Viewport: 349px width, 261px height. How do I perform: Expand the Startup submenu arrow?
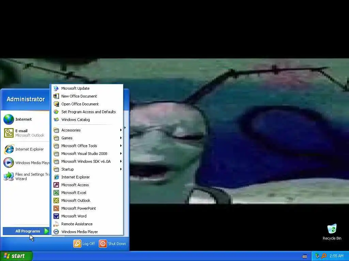pyautogui.click(x=121, y=169)
